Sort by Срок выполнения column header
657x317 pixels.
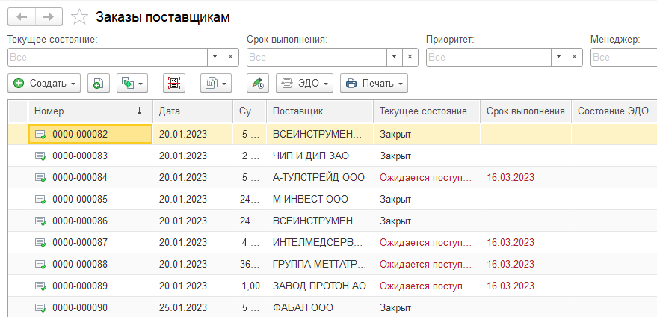tap(525, 111)
